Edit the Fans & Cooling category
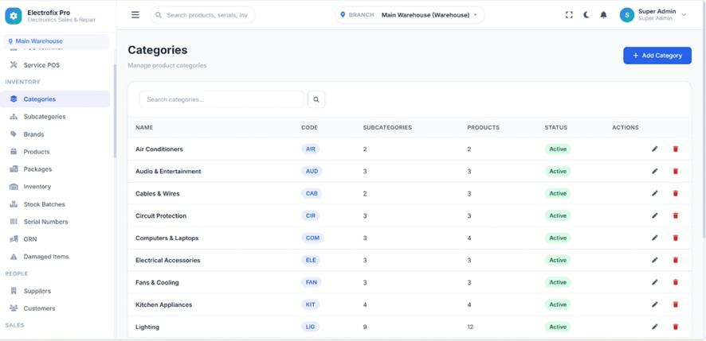Viewport: 706px width, 341px height. pos(655,282)
